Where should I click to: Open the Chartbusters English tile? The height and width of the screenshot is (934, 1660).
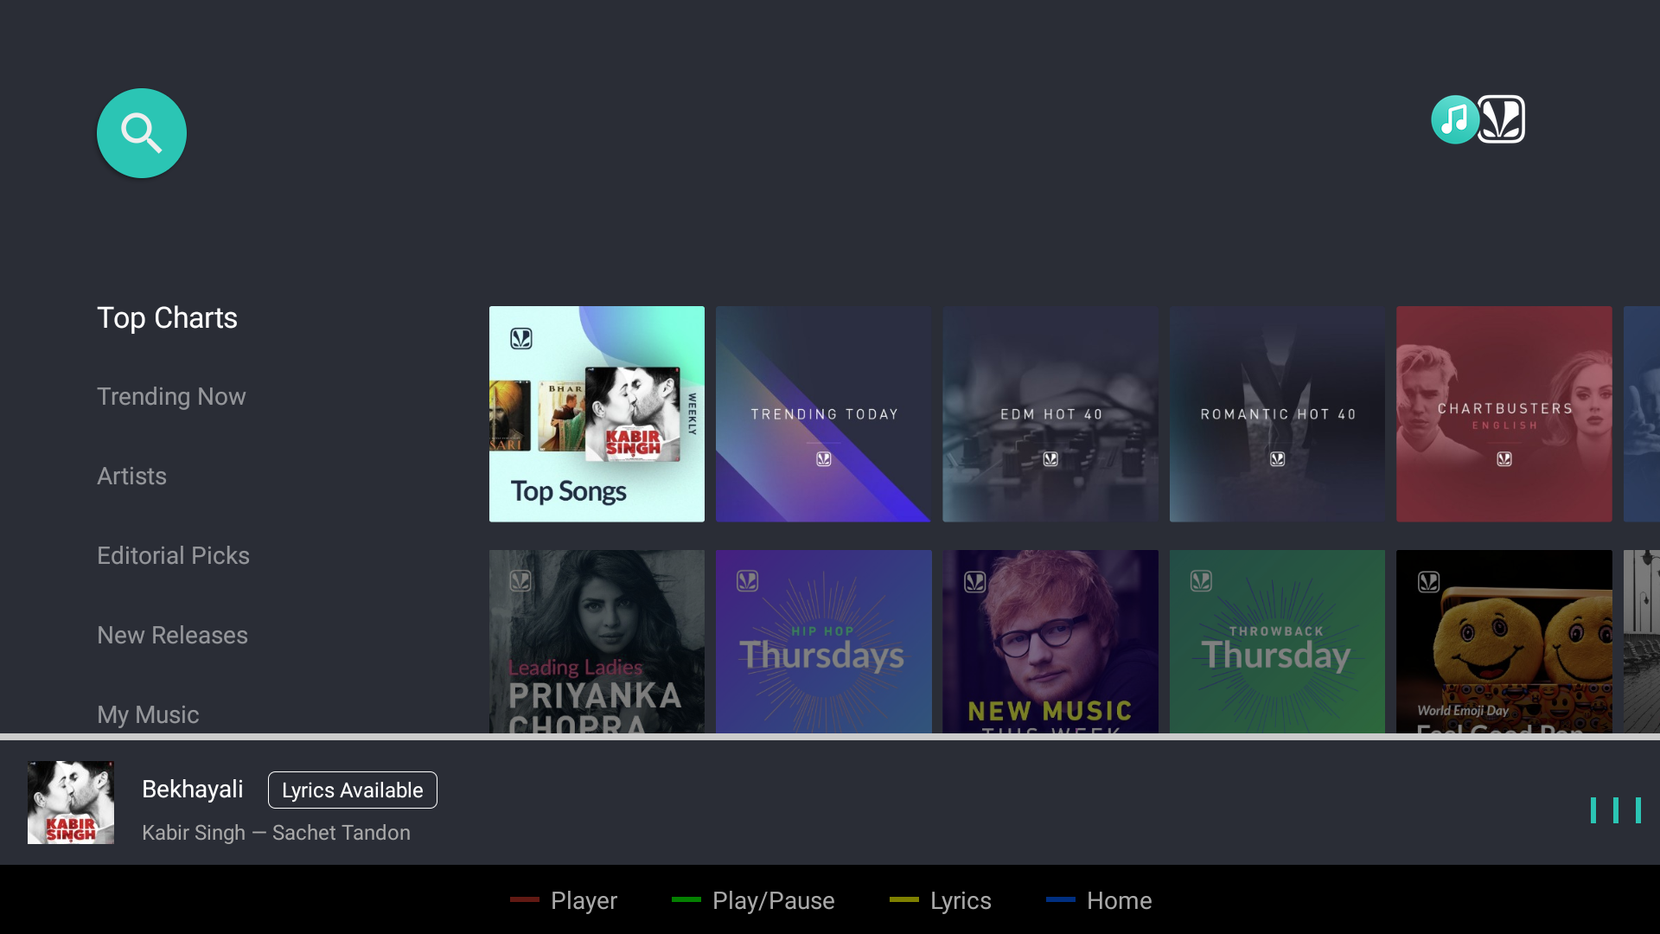[1504, 414]
